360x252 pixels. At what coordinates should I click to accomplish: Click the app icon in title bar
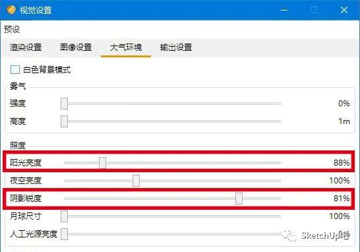[11, 10]
